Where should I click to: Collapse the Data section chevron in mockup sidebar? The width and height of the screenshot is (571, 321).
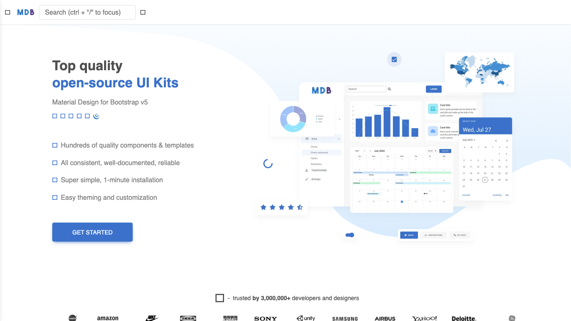coord(339,139)
